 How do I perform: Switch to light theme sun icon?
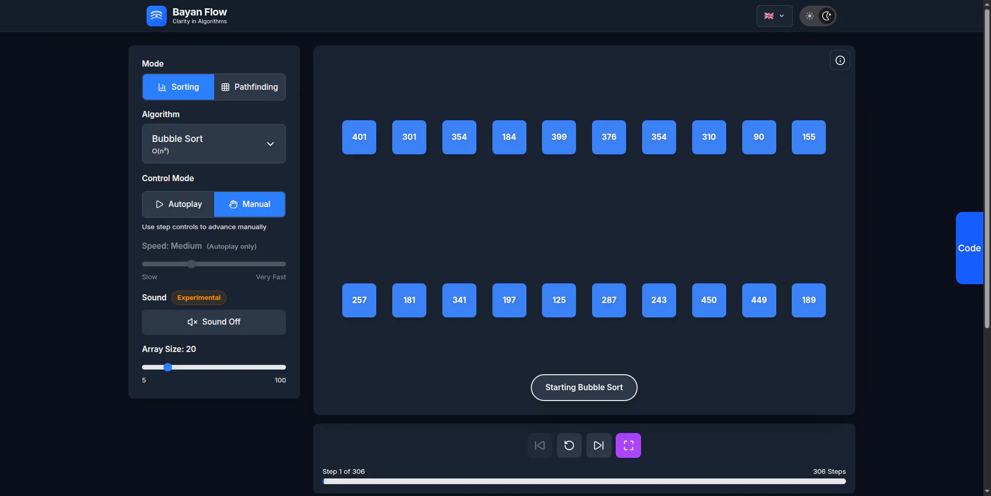point(809,16)
